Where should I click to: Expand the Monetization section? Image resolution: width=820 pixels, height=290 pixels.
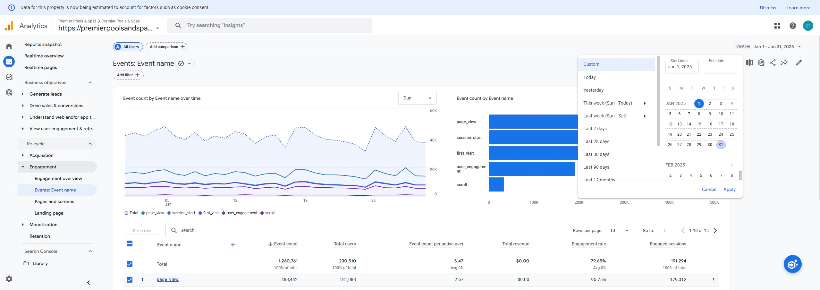click(x=43, y=225)
